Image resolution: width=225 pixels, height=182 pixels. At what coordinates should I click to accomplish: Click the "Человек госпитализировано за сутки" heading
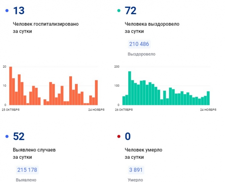click(46, 27)
